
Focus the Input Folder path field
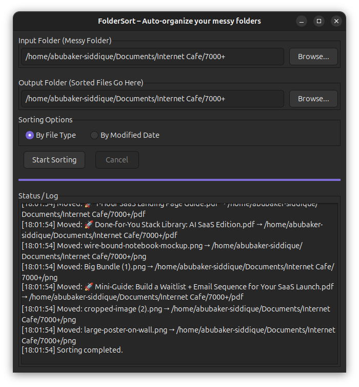(152, 57)
